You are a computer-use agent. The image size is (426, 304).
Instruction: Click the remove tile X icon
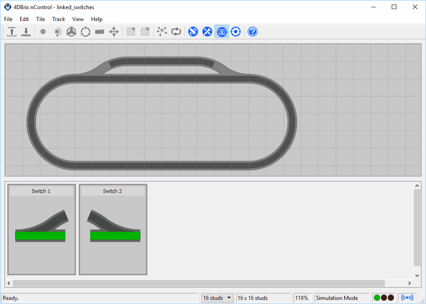pos(146,32)
